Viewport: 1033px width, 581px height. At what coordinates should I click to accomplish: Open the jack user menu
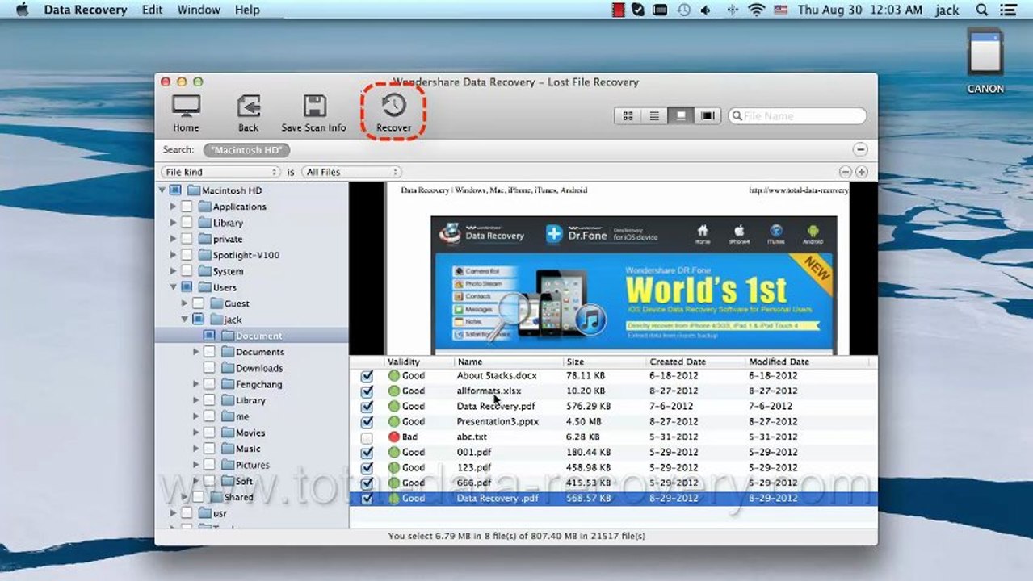[x=947, y=10]
